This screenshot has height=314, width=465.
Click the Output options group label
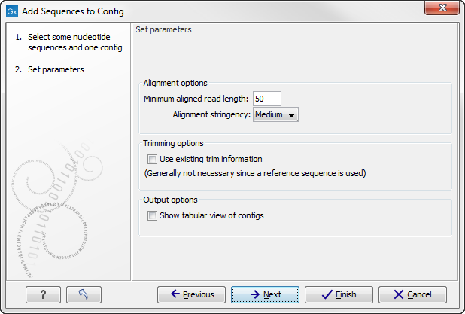click(171, 200)
